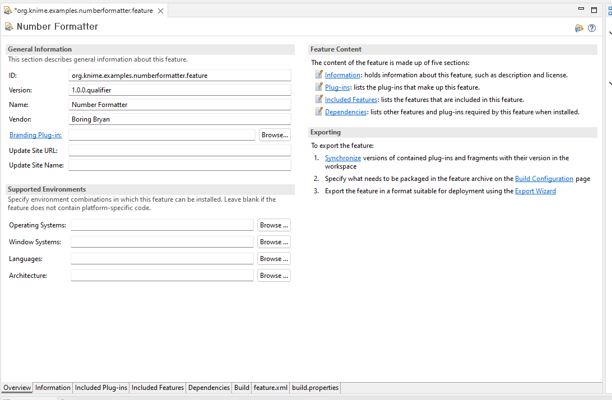Open the Included Features link
Viewport: 612px width, 400px height.
pyautogui.click(x=351, y=100)
